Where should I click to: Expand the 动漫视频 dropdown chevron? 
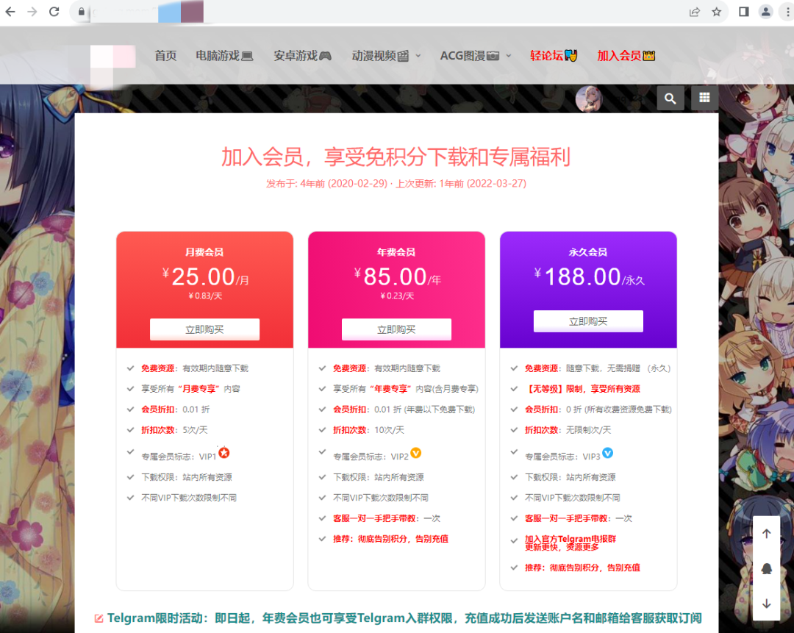pyautogui.click(x=418, y=56)
